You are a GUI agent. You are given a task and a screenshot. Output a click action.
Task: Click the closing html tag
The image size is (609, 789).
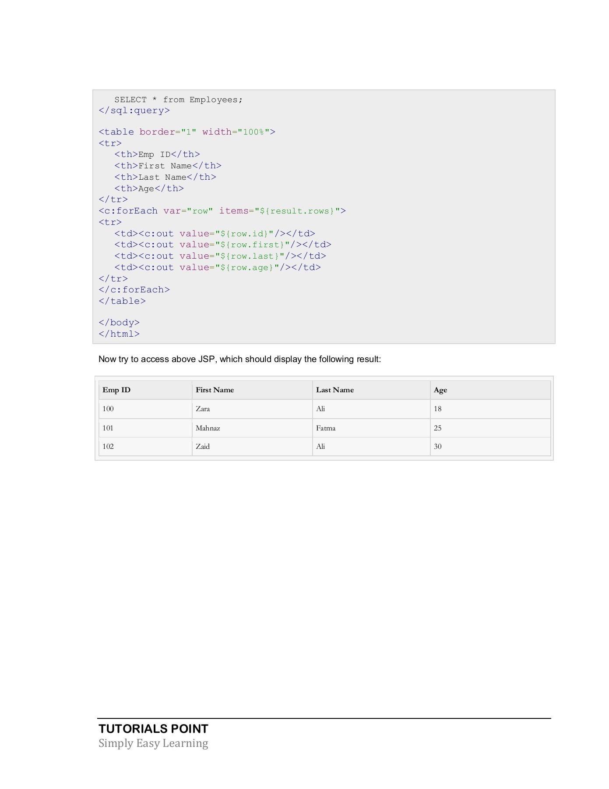[x=119, y=334]
